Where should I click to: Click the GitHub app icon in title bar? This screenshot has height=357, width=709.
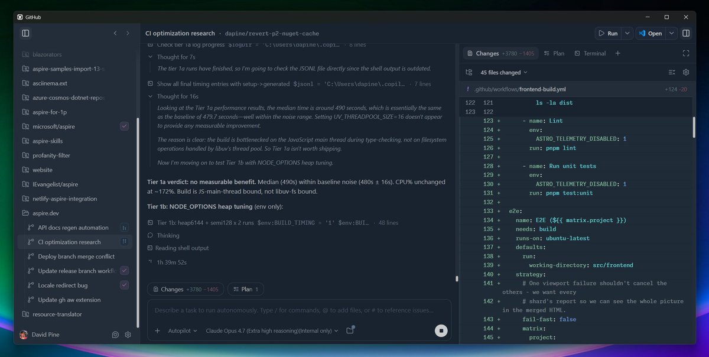[21, 17]
